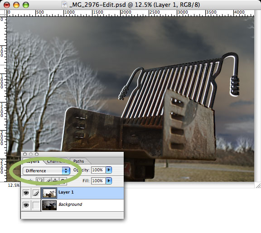Enable lock image pixels brush icon
The height and width of the screenshot is (233, 261).
click(x=48, y=181)
